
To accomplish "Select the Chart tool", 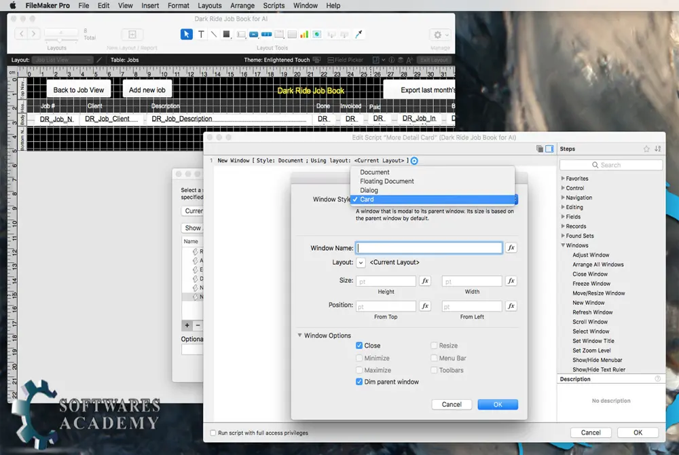I will tap(304, 34).
